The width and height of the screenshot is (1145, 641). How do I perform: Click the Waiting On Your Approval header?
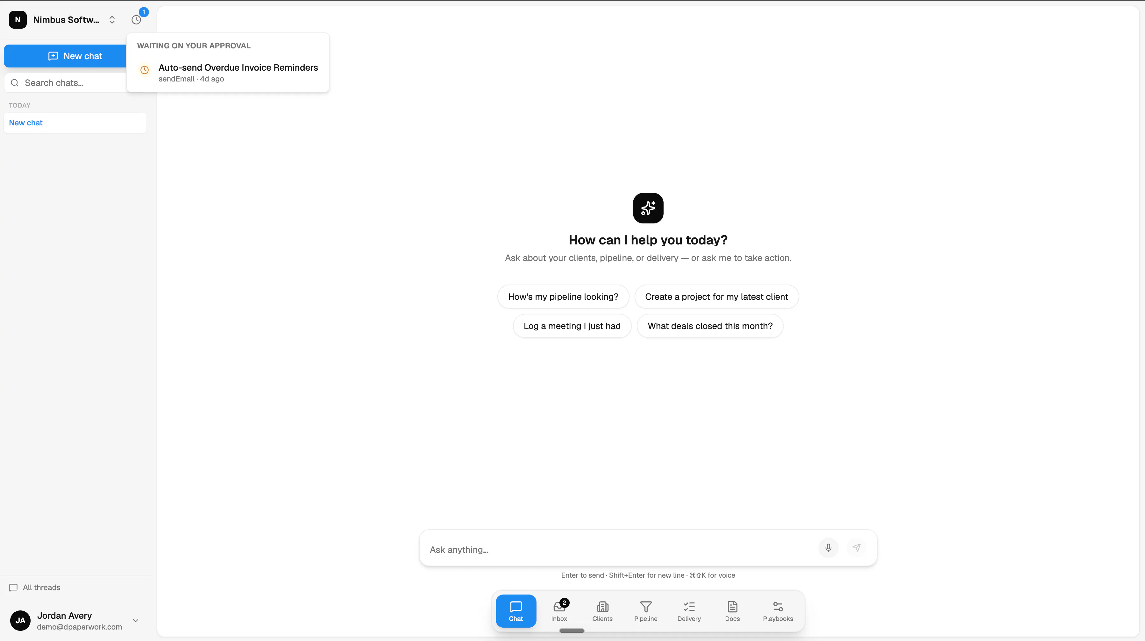click(194, 46)
